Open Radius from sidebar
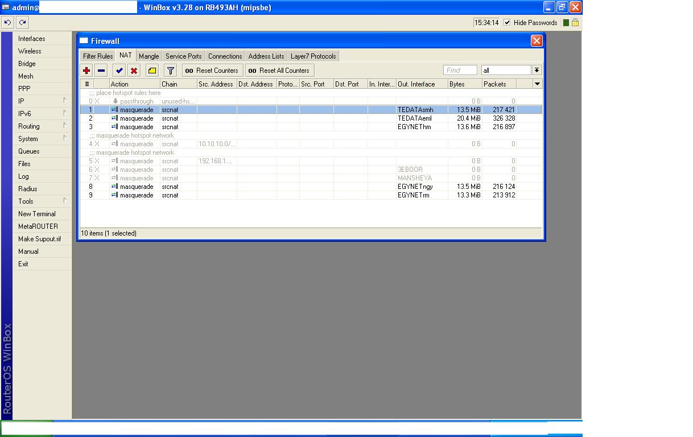 (42, 189)
